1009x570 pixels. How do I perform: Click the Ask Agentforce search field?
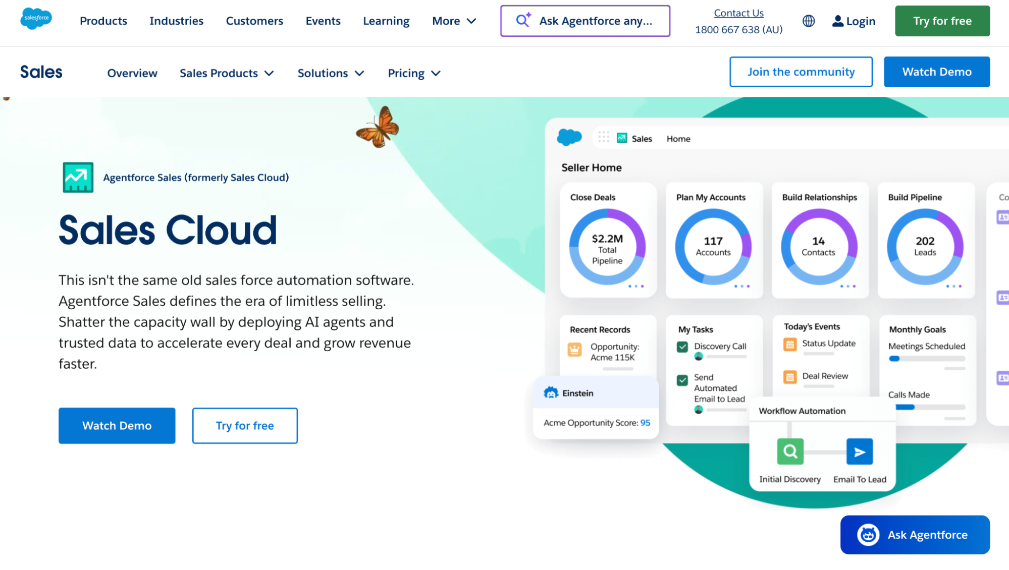point(585,21)
